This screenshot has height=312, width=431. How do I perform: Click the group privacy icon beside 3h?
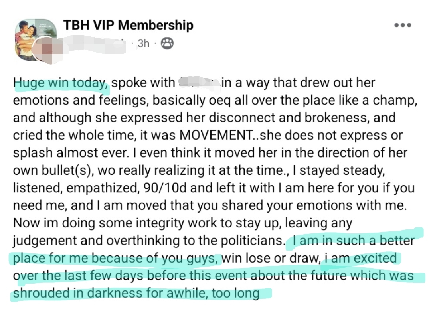point(167,43)
